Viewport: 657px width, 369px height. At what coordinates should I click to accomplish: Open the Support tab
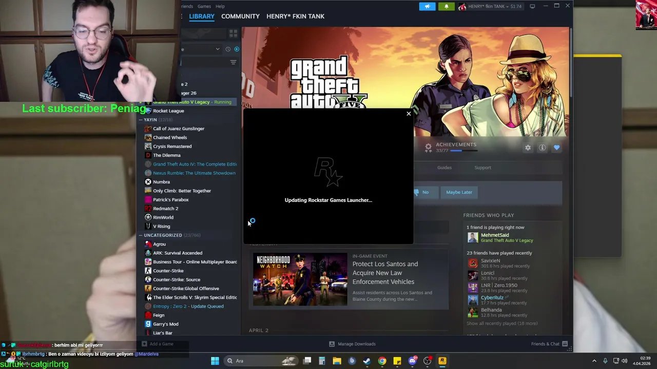click(482, 168)
